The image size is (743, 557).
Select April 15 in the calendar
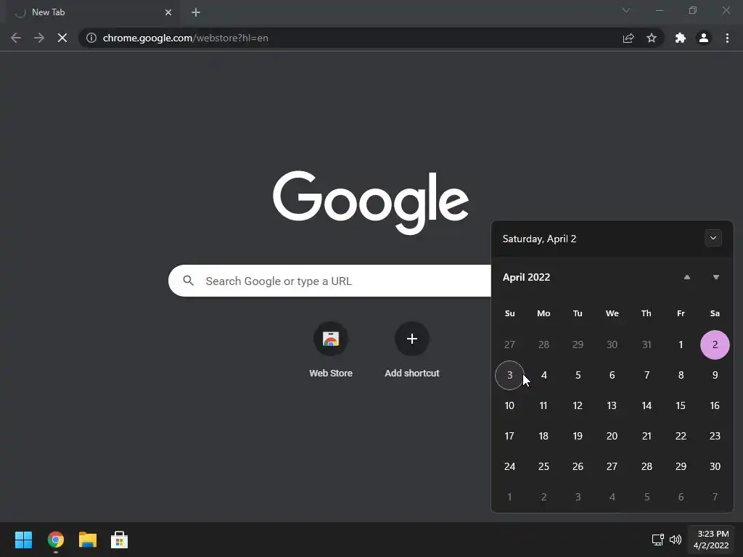coord(681,405)
